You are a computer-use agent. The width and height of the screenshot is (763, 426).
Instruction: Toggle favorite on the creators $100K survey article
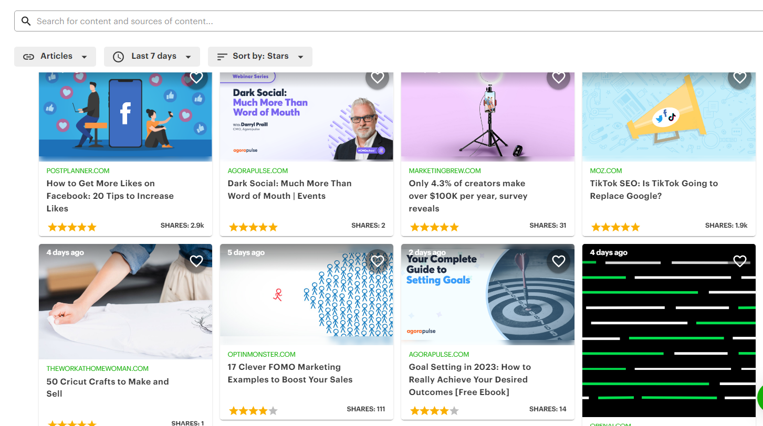tap(558, 78)
